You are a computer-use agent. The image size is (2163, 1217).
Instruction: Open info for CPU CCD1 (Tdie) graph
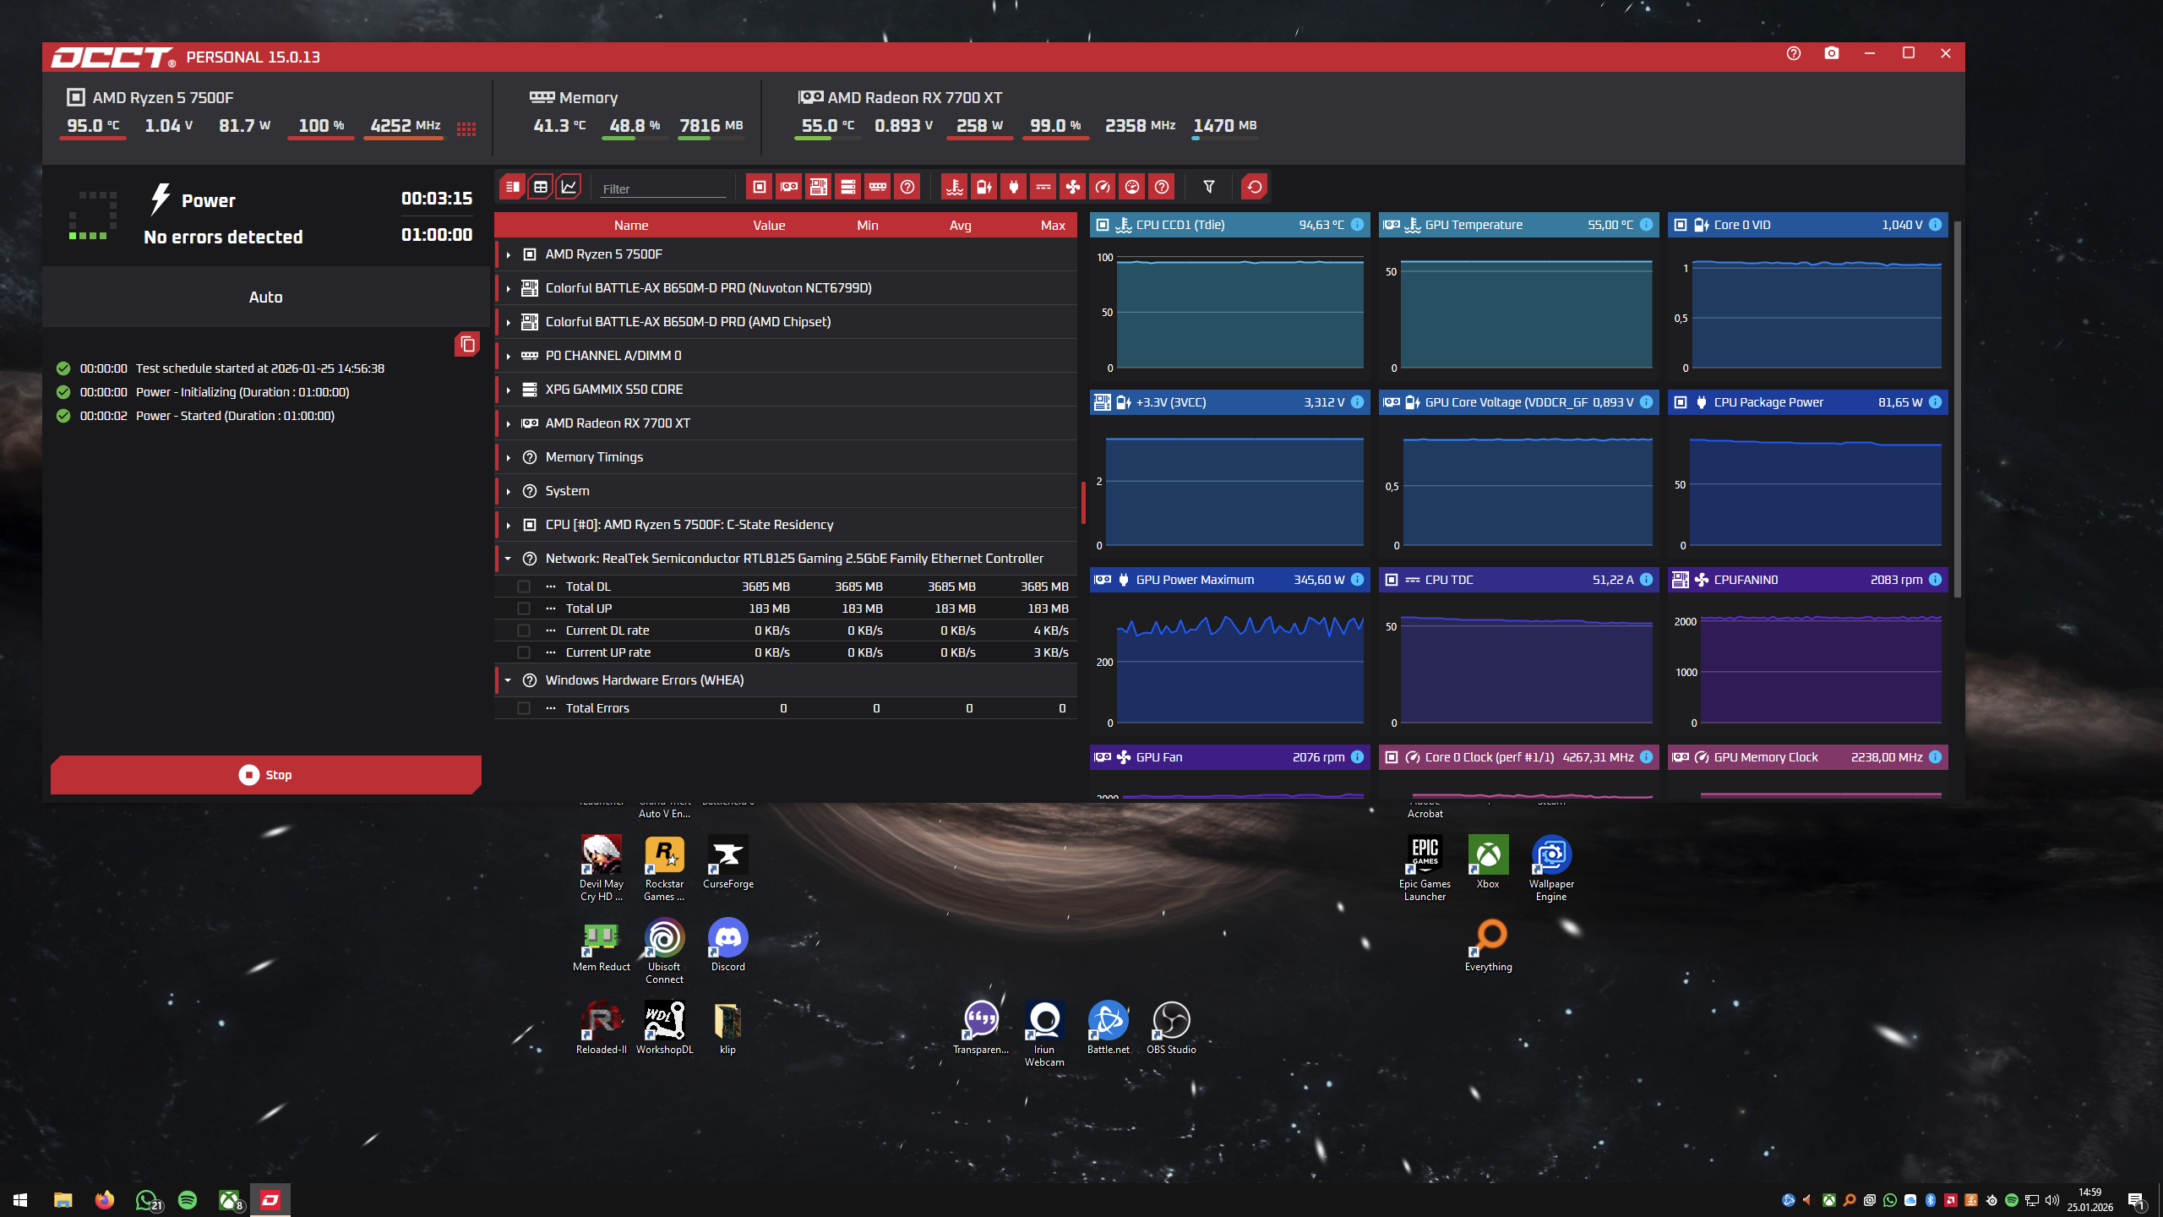(x=1357, y=225)
